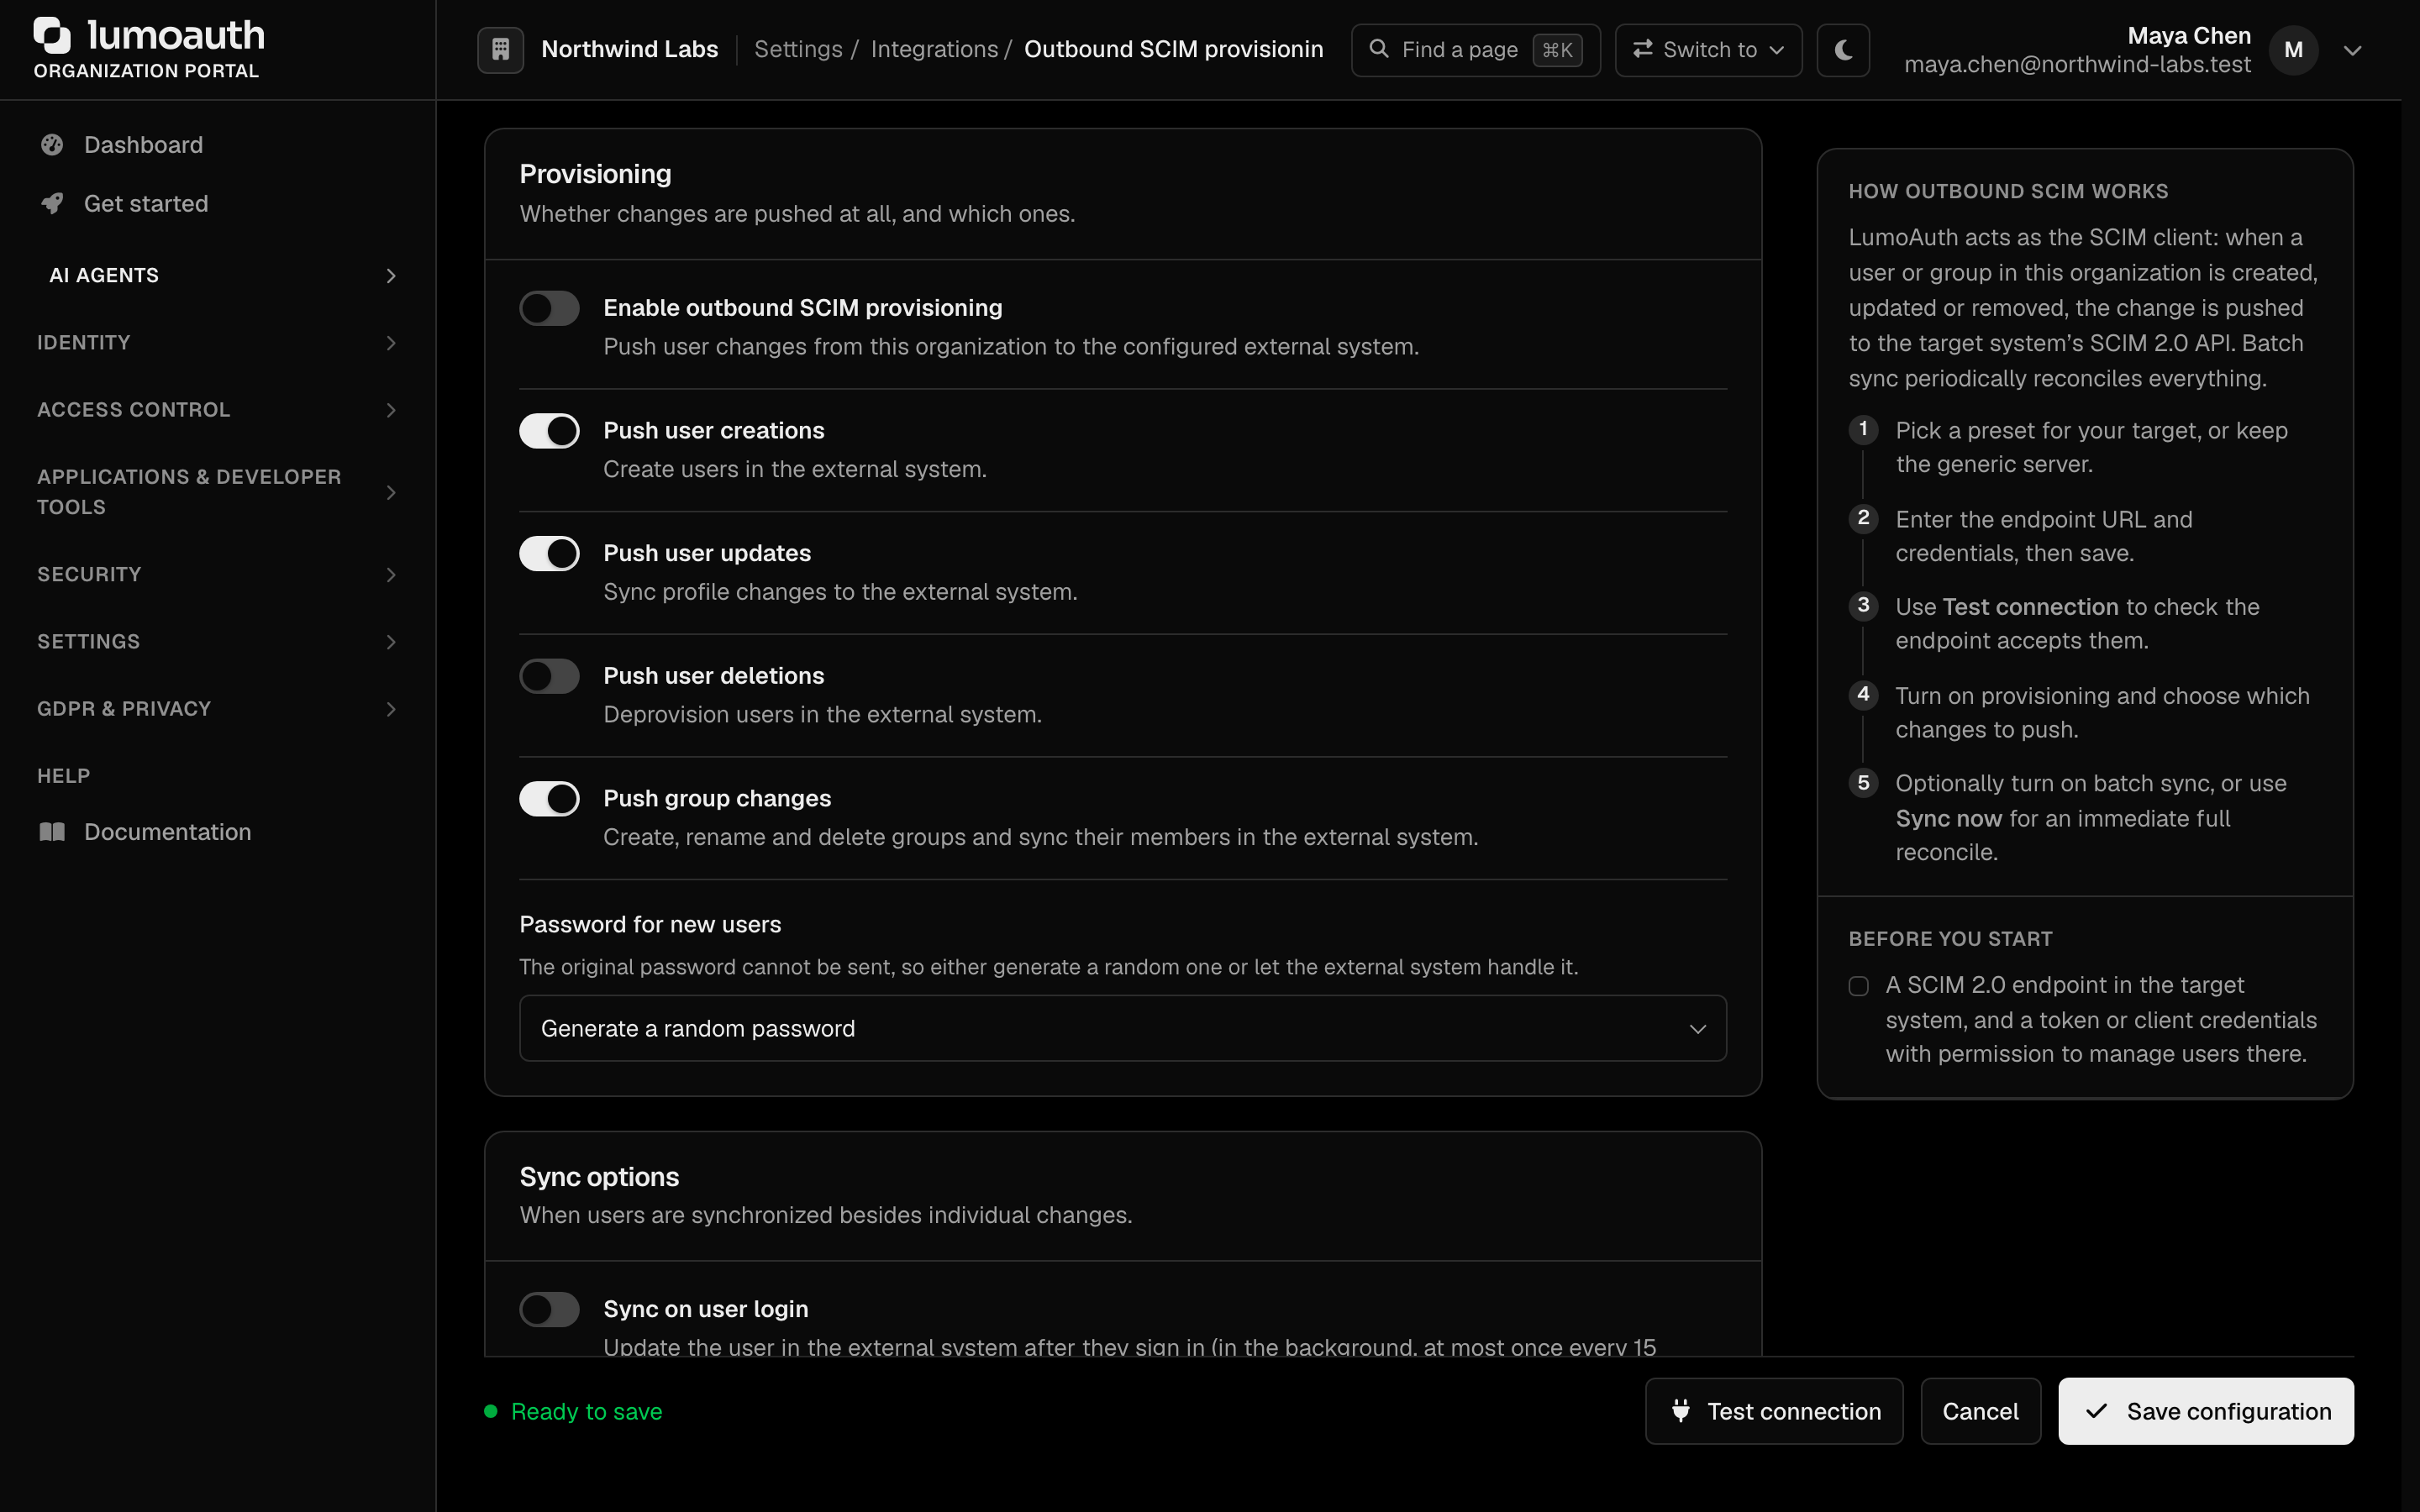Expand the IDENTITY menu chevron
The width and height of the screenshot is (2420, 1512).
[391, 343]
